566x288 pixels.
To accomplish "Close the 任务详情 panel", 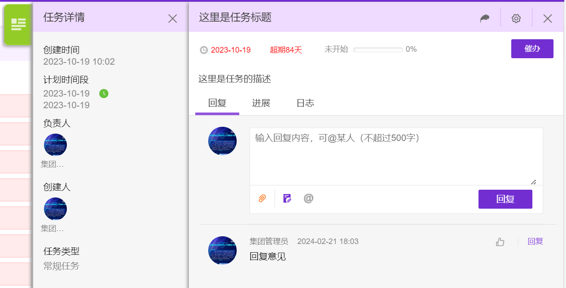I will [172, 19].
